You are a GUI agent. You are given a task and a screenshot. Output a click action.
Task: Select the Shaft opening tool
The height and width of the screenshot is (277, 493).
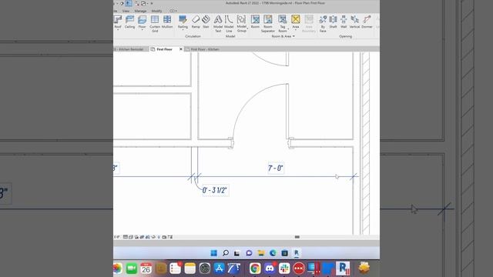[333, 22]
